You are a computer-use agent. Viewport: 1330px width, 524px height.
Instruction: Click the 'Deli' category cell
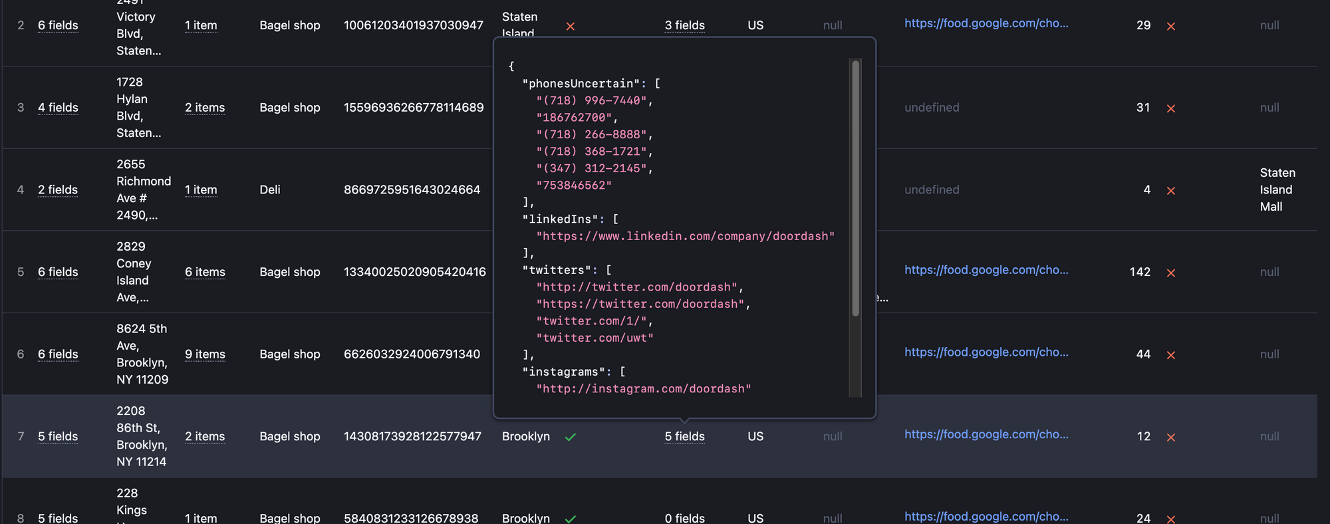coord(270,190)
